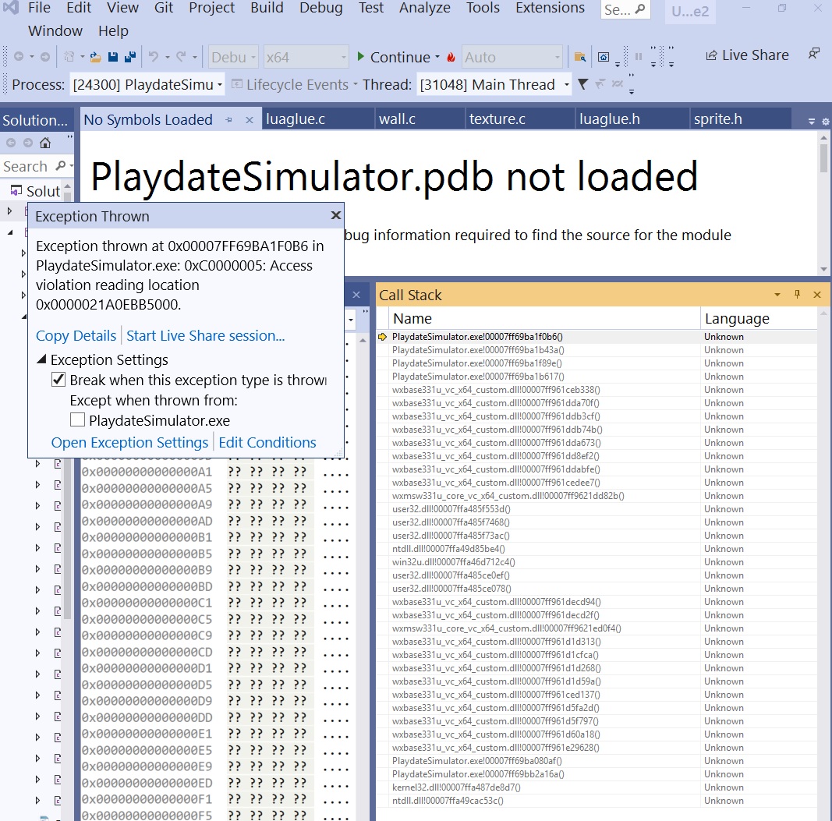832x821 pixels.
Task: Close the Exception Thrown popup
Action: [335, 216]
